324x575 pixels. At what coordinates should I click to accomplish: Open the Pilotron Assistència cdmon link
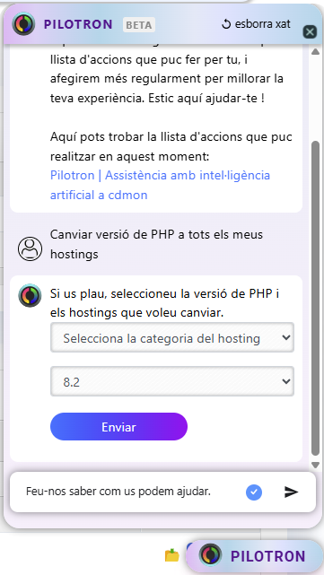click(x=160, y=185)
